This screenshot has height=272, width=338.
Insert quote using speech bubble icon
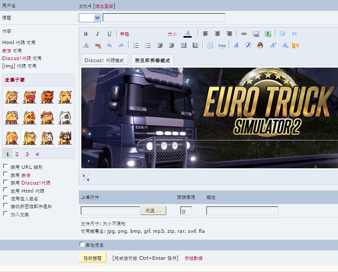[x=283, y=34]
